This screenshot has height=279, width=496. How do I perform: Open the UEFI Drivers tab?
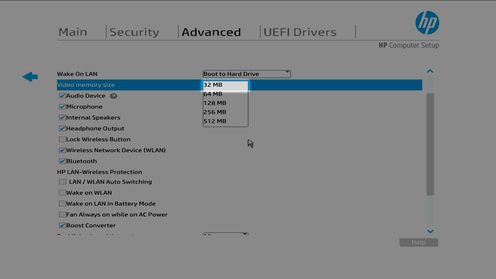click(299, 32)
